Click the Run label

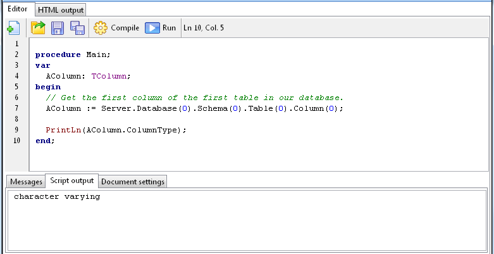pyautogui.click(x=169, y=28)
